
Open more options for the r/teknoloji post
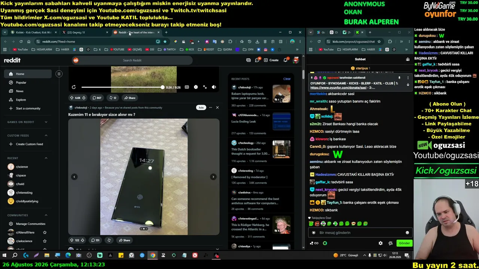[x=211, y=108]
